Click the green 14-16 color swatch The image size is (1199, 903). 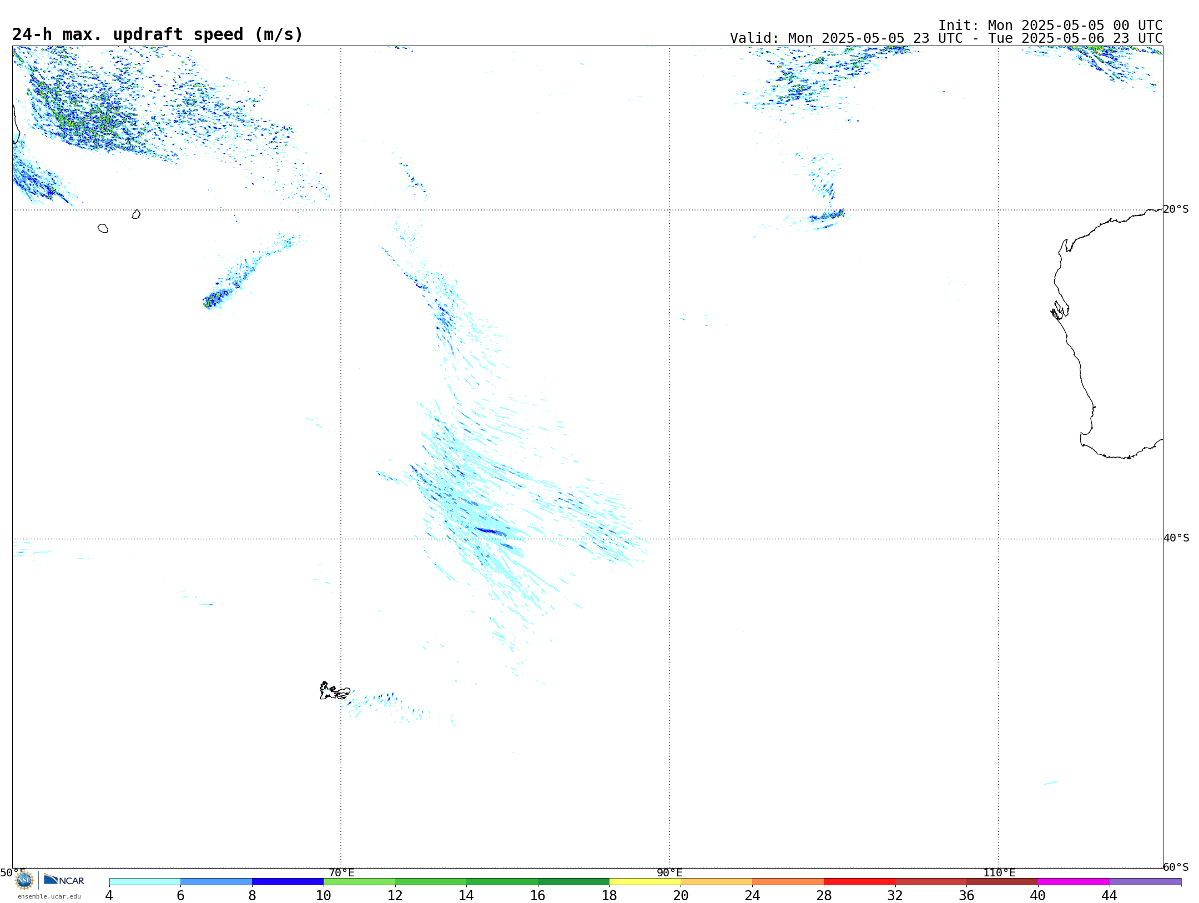click(502, 881)
